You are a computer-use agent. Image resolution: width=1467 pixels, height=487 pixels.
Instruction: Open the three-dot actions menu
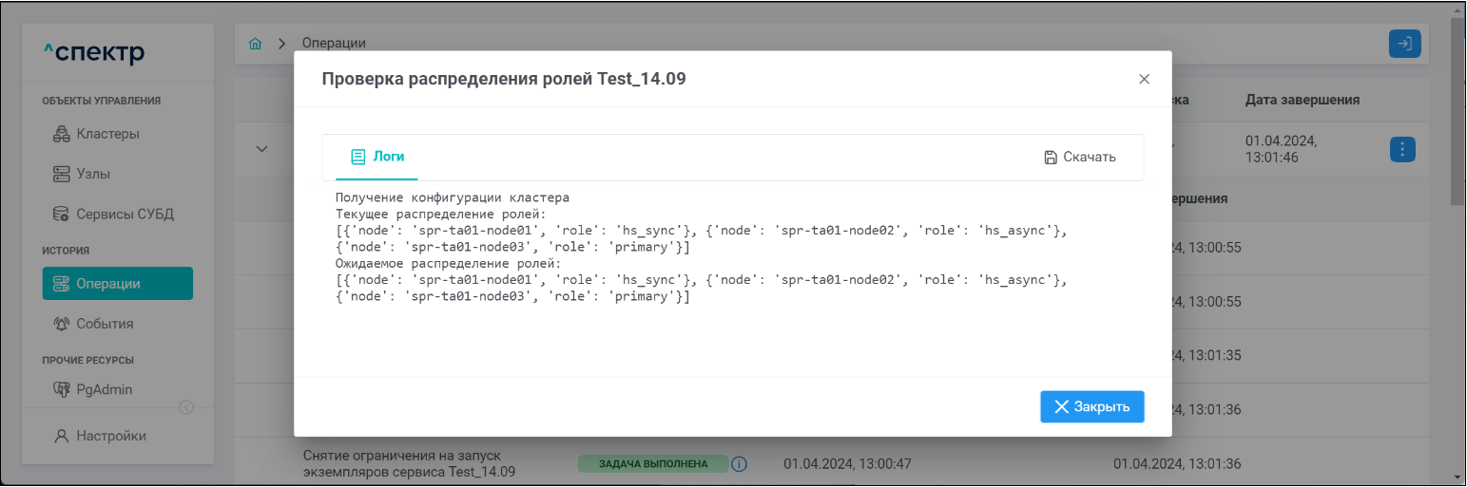pyautogui.click(x=1404, y=149)
